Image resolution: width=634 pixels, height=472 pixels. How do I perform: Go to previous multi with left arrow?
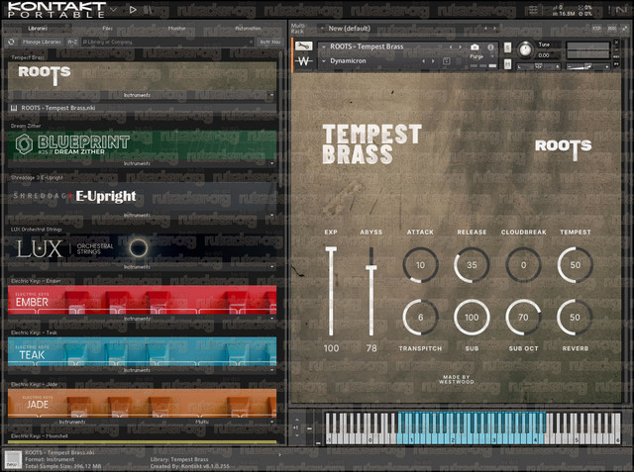tap(485, 29)
